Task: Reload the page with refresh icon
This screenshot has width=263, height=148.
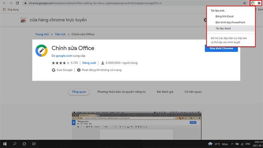Action: click(x=17, y=3)
